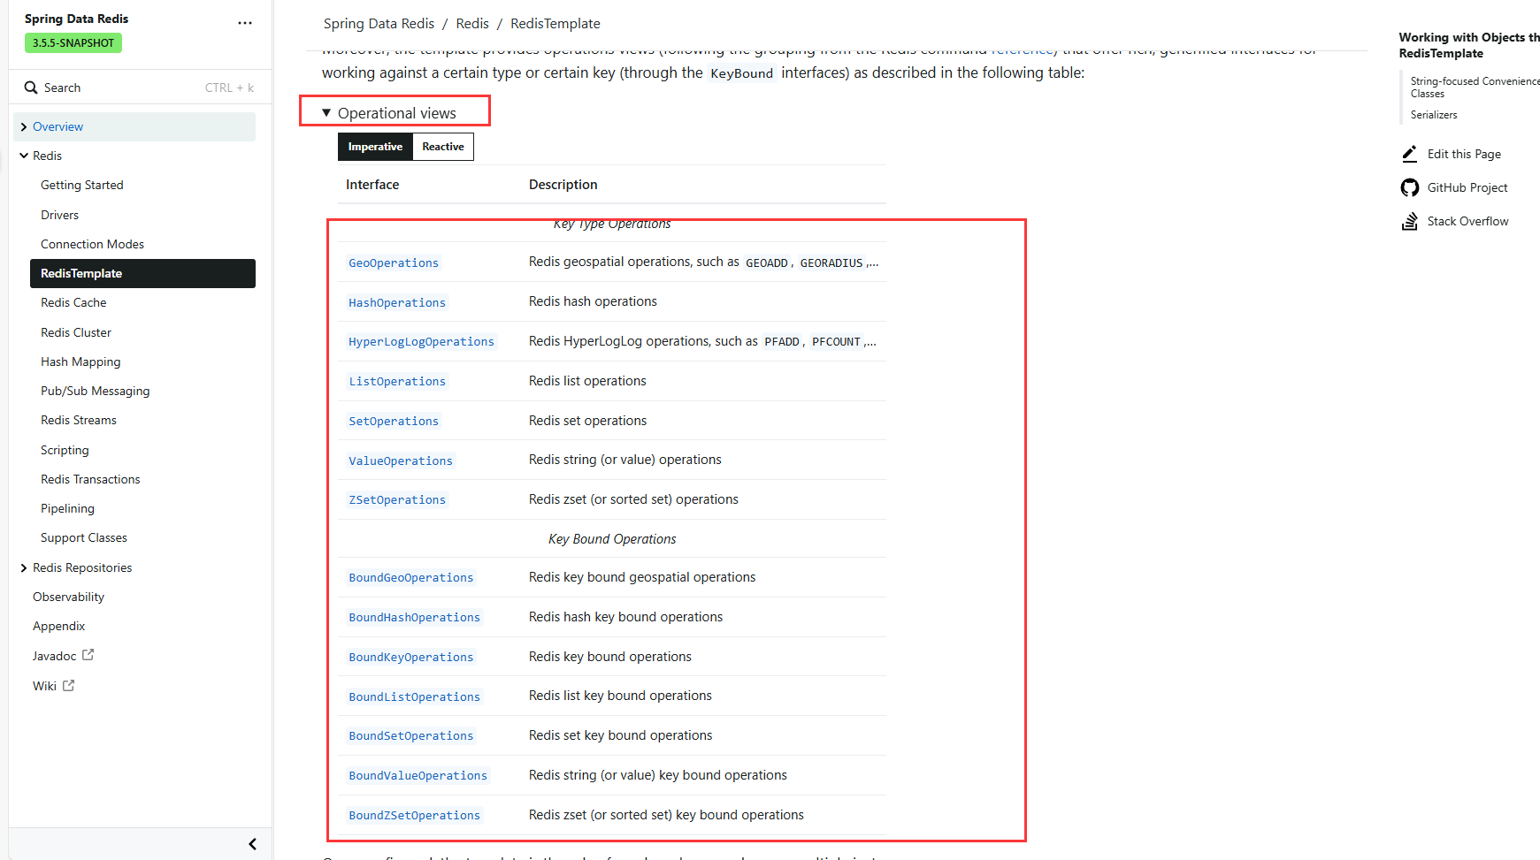This screenshot has height=860, width=1540.
Task: Open the Appendix page
Action: tap(58, 626)
